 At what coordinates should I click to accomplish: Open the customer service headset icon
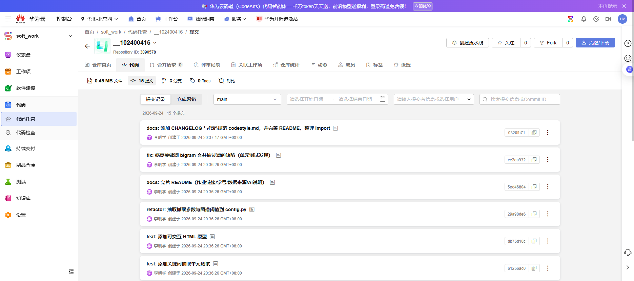[628, 253]
